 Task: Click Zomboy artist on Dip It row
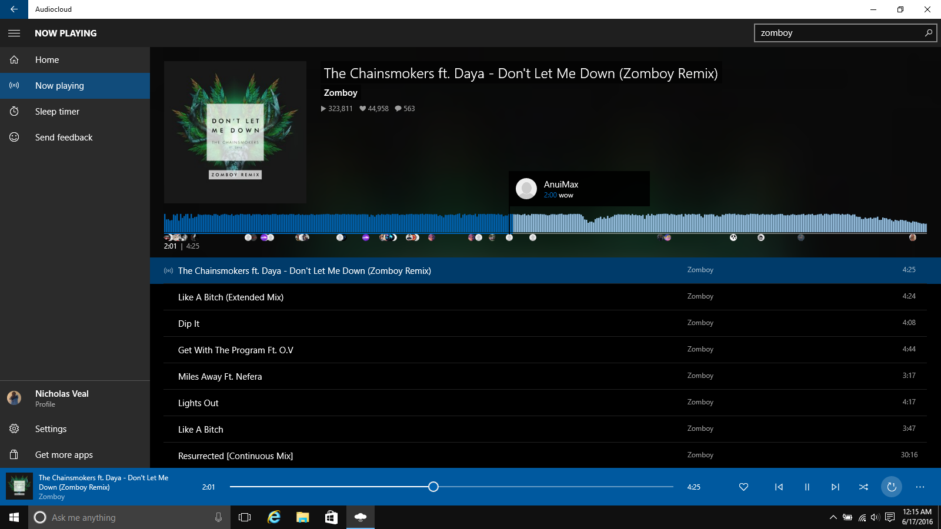700,323
